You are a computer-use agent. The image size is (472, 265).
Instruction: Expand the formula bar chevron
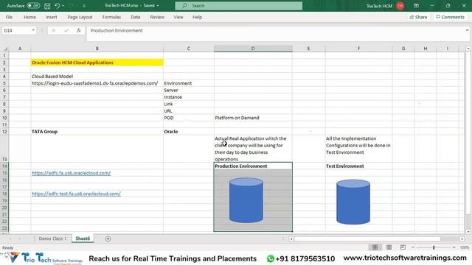[x=467, y=30]
